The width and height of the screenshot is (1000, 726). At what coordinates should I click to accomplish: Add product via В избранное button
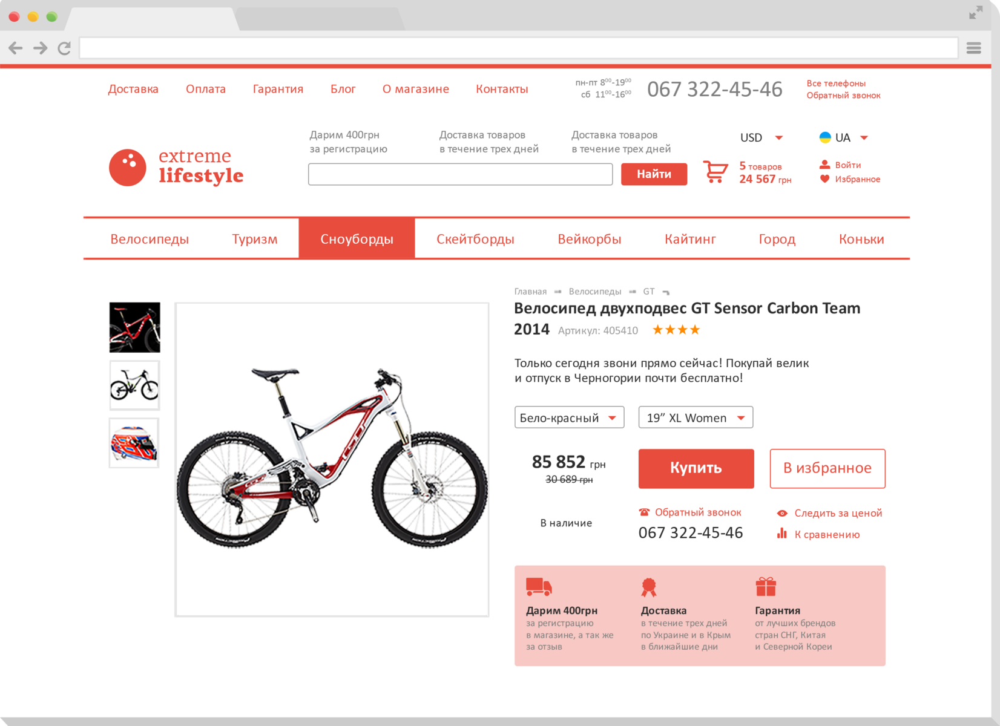click(827, 468)
